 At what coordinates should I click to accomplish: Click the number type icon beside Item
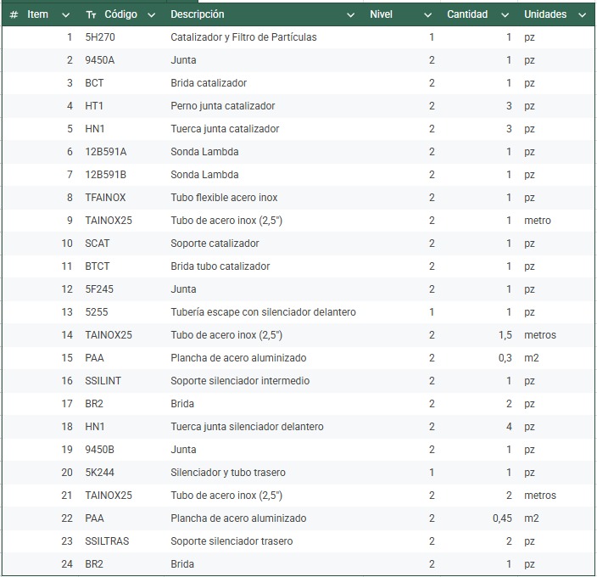[x=14, y=14]
